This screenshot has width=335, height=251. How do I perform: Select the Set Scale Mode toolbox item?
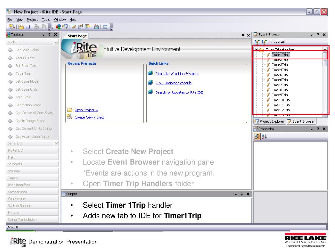click(x=27, y=81)
